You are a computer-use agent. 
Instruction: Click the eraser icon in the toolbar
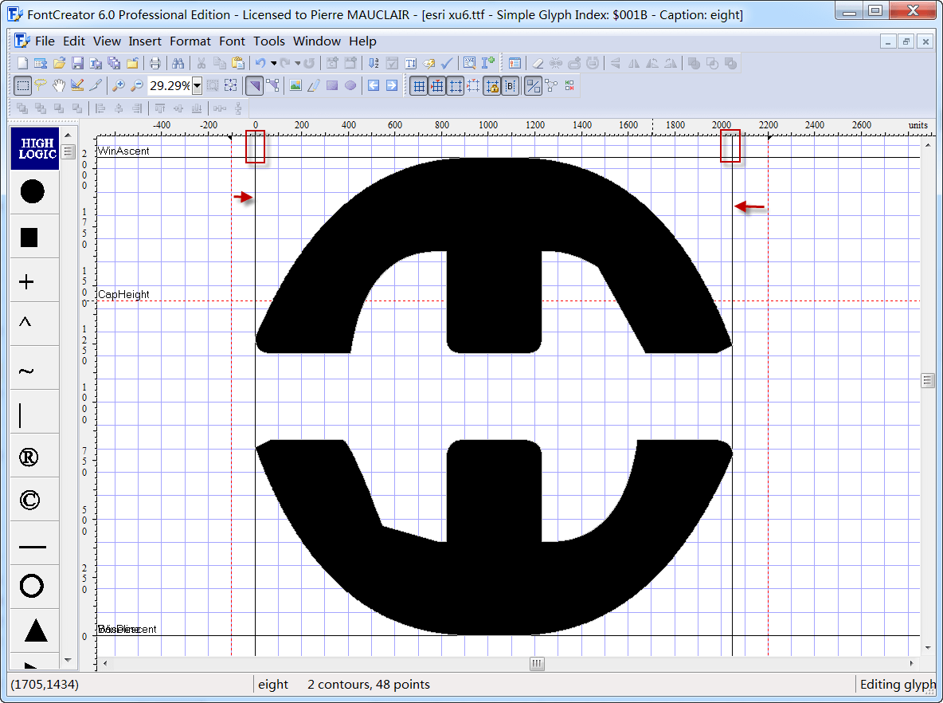click(x=538, y=63)
